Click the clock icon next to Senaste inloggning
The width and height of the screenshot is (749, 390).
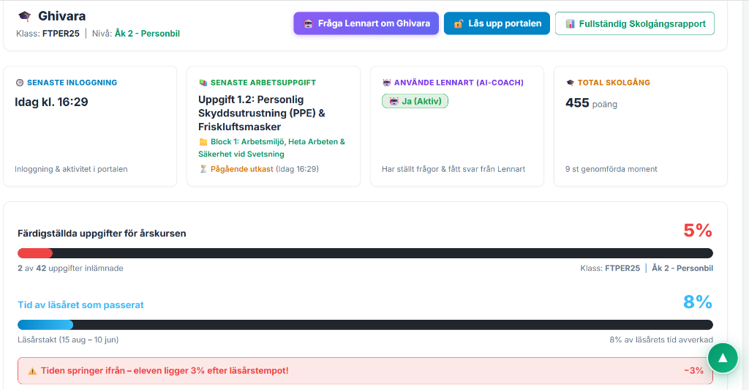tap(20, 83)
